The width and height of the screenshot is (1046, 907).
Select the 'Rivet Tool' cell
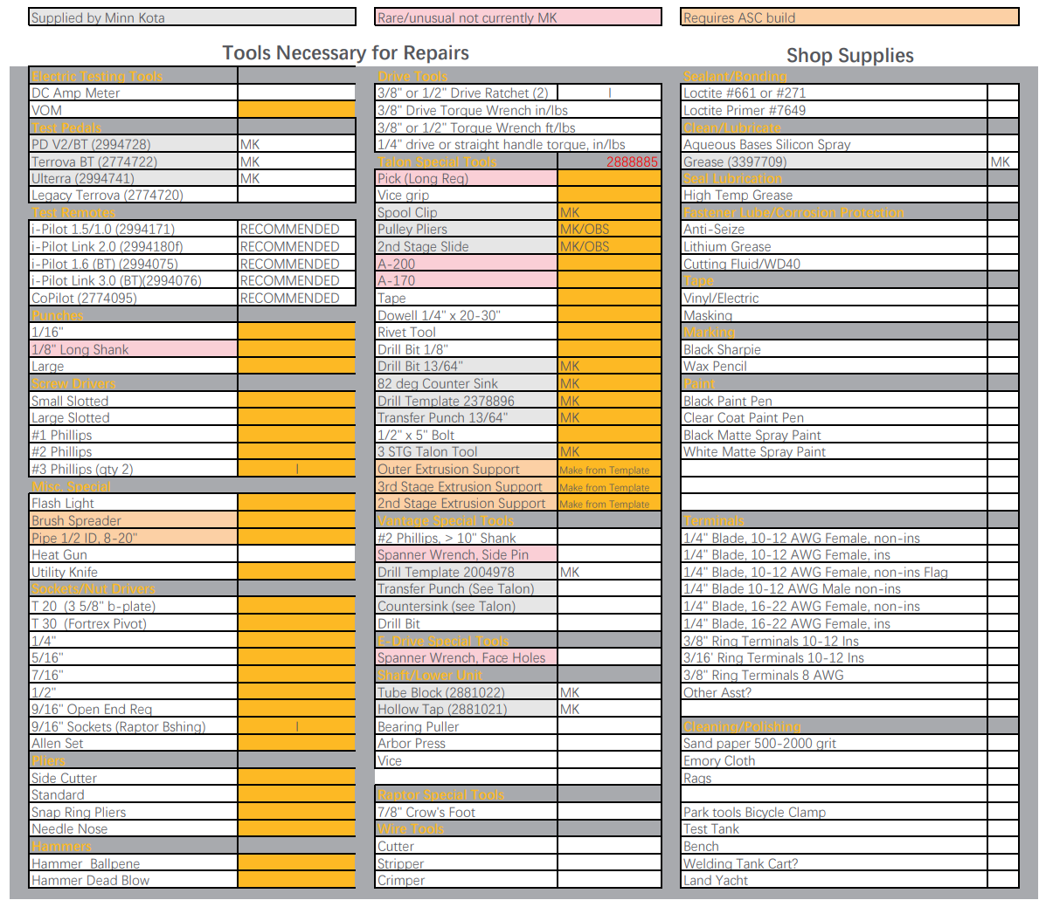[x=467, y=332]
